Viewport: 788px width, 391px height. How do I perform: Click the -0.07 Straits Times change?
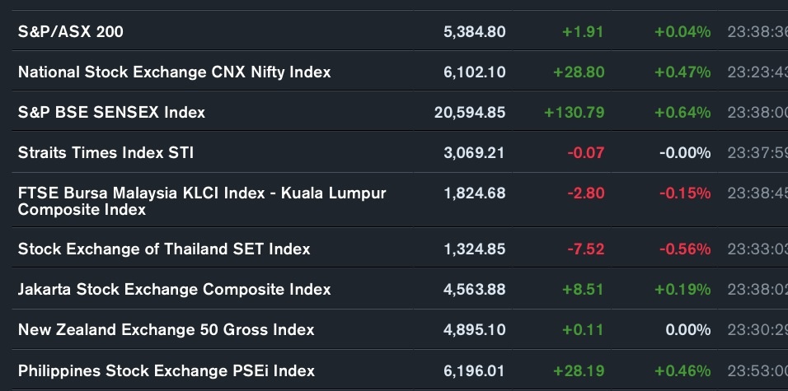click(586, 152)
